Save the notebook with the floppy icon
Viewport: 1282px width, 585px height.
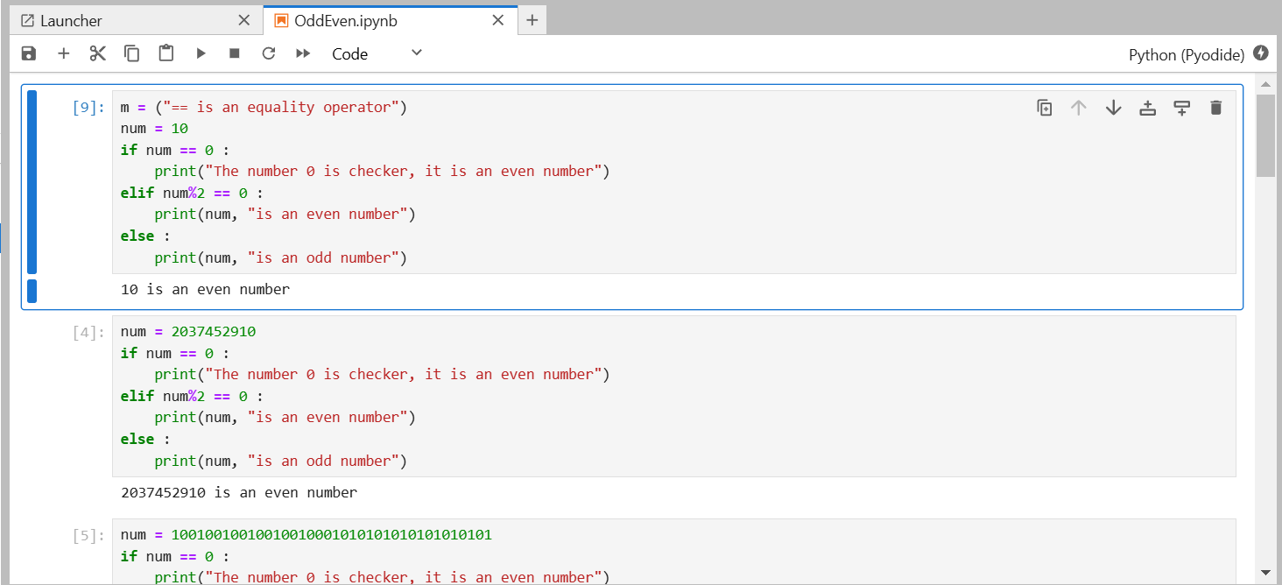(29, 53)
